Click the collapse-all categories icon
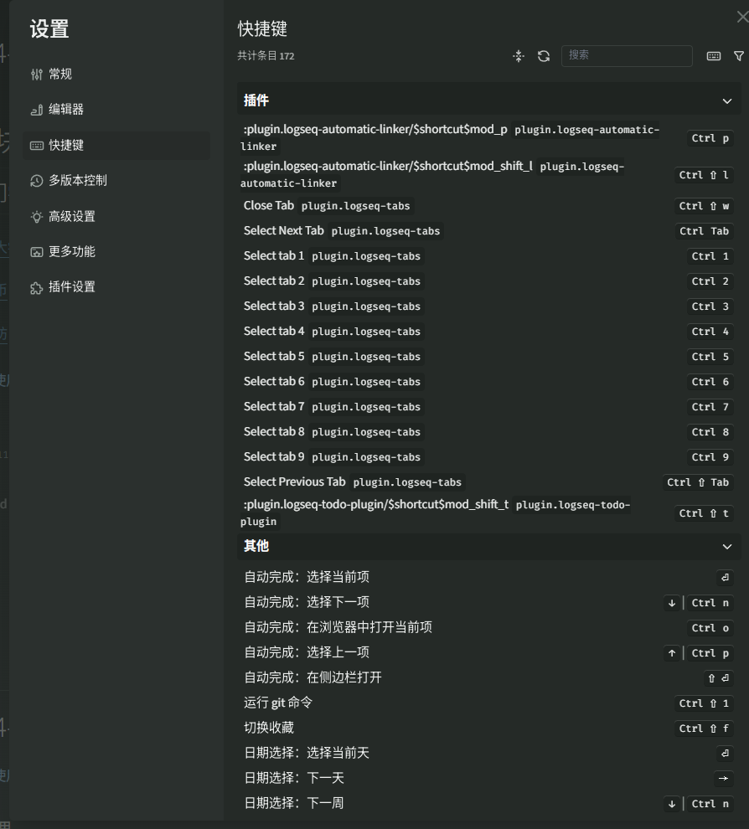This screenshot has width=749, height=829. coord(519,56)
